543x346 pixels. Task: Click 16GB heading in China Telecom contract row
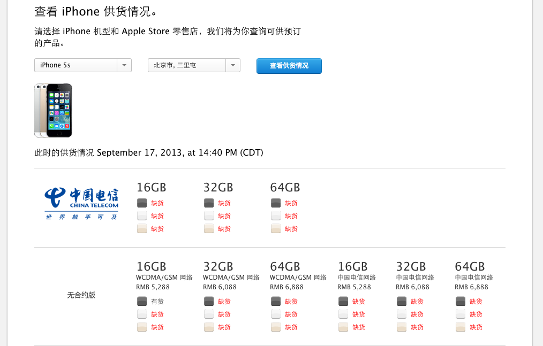(152, 188)
